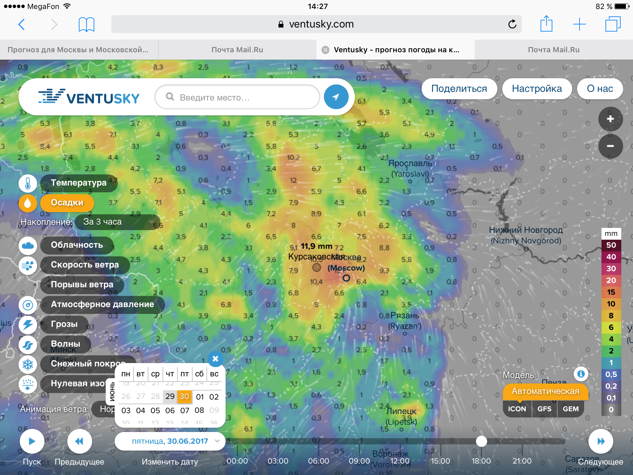
Task: Click the thermometer temperature layer icon
Action: tap(28, 183)
